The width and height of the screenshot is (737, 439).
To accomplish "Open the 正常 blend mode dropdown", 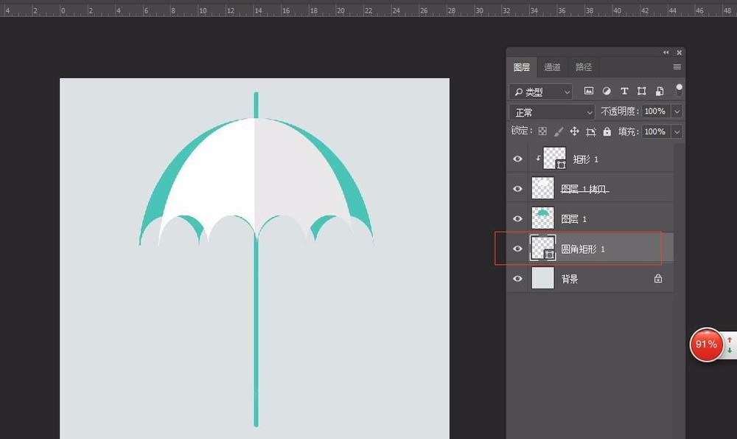I will click(x=551, y=112).
